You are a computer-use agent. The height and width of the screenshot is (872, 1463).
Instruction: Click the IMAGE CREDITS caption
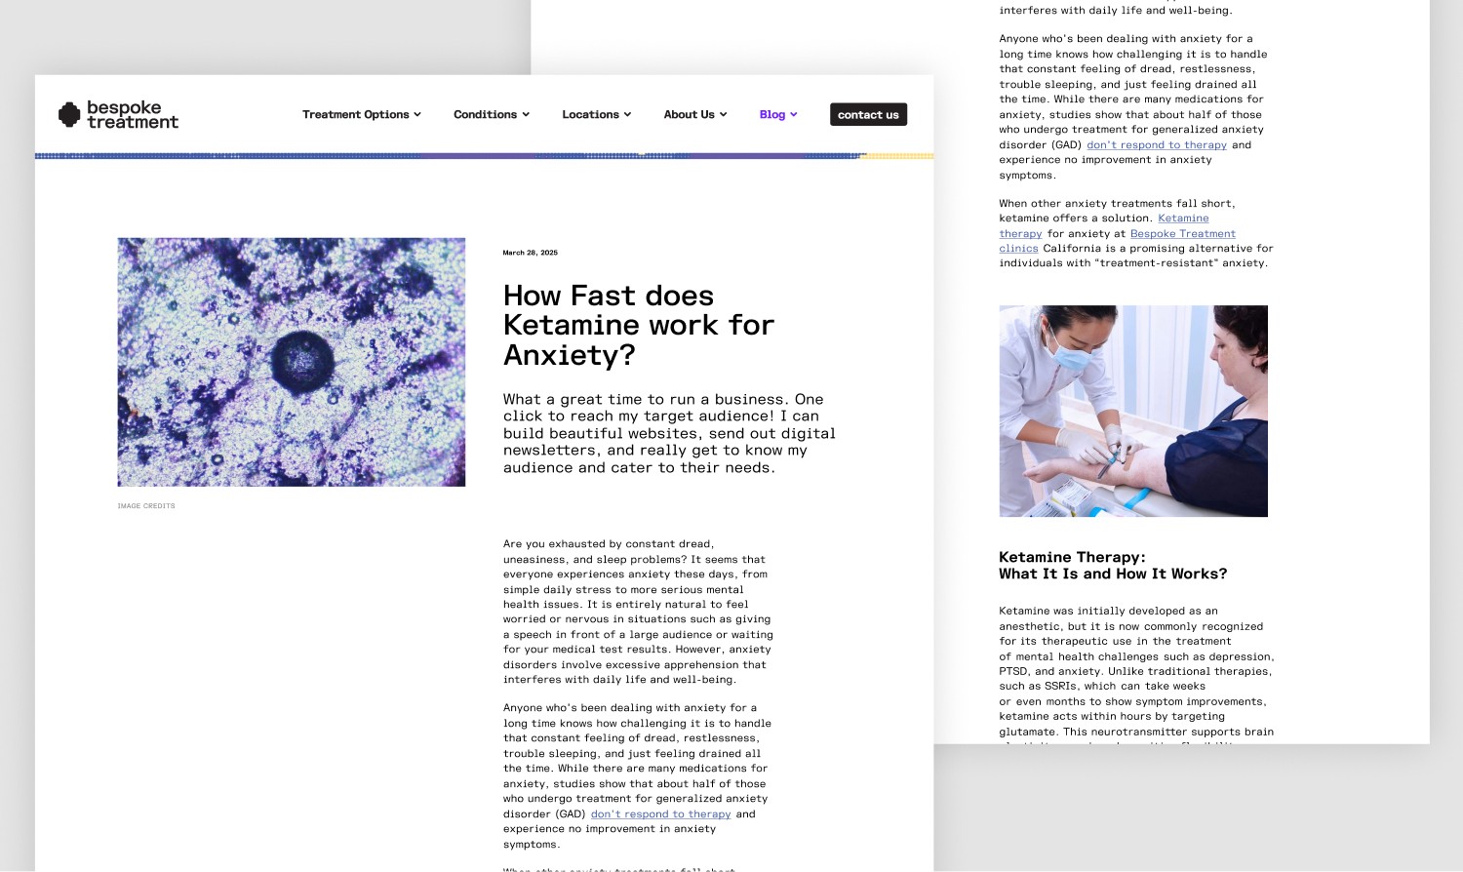click(146, 506)
